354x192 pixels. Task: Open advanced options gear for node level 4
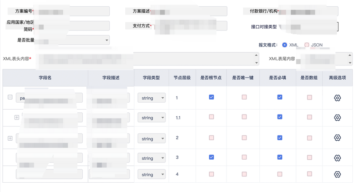pyautogui.click(x=337, y=174)
